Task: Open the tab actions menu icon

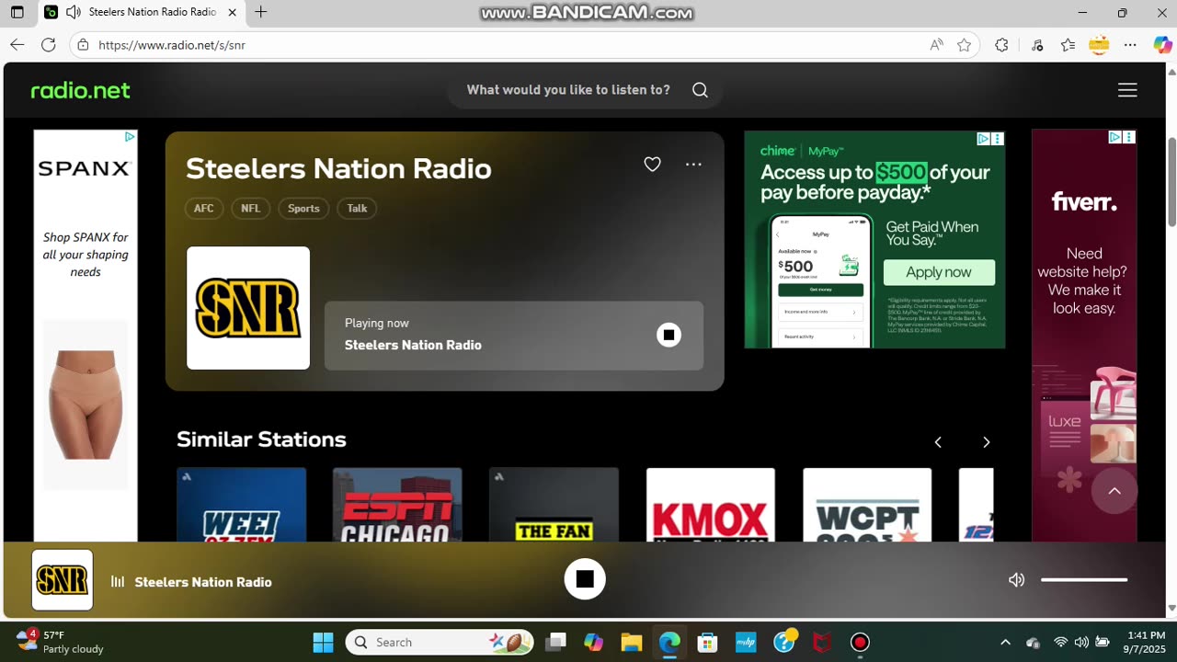Action: point(17,12)
